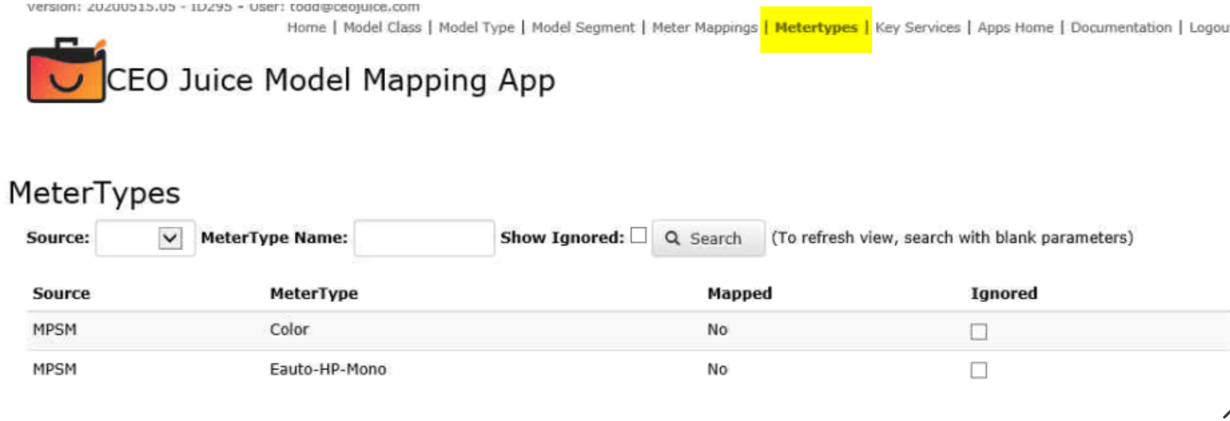Switch to Meter Mappings page
This screenshot has height=421, width=1230.
click(704, 27)
